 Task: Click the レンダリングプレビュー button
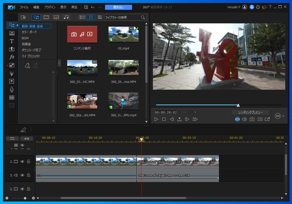[x=250, y=113]
